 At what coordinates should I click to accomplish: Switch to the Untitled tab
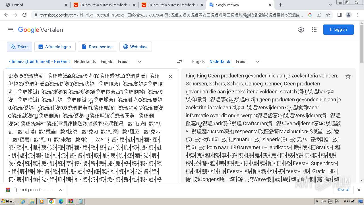[x=34, y=5]
